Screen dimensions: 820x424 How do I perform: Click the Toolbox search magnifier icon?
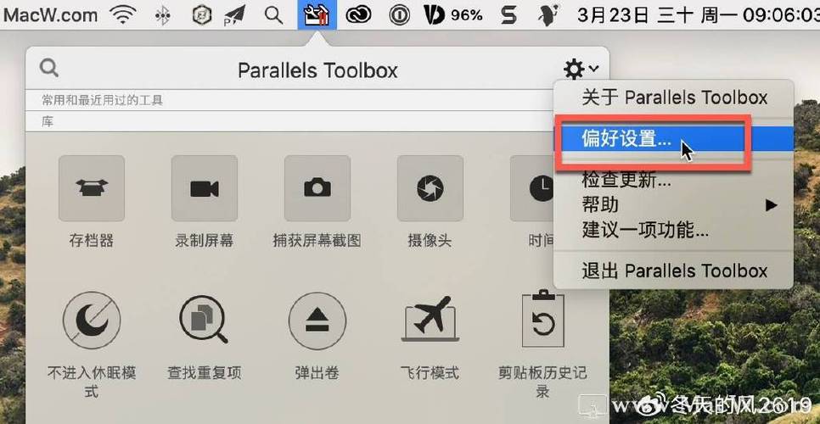coord(49,68)
